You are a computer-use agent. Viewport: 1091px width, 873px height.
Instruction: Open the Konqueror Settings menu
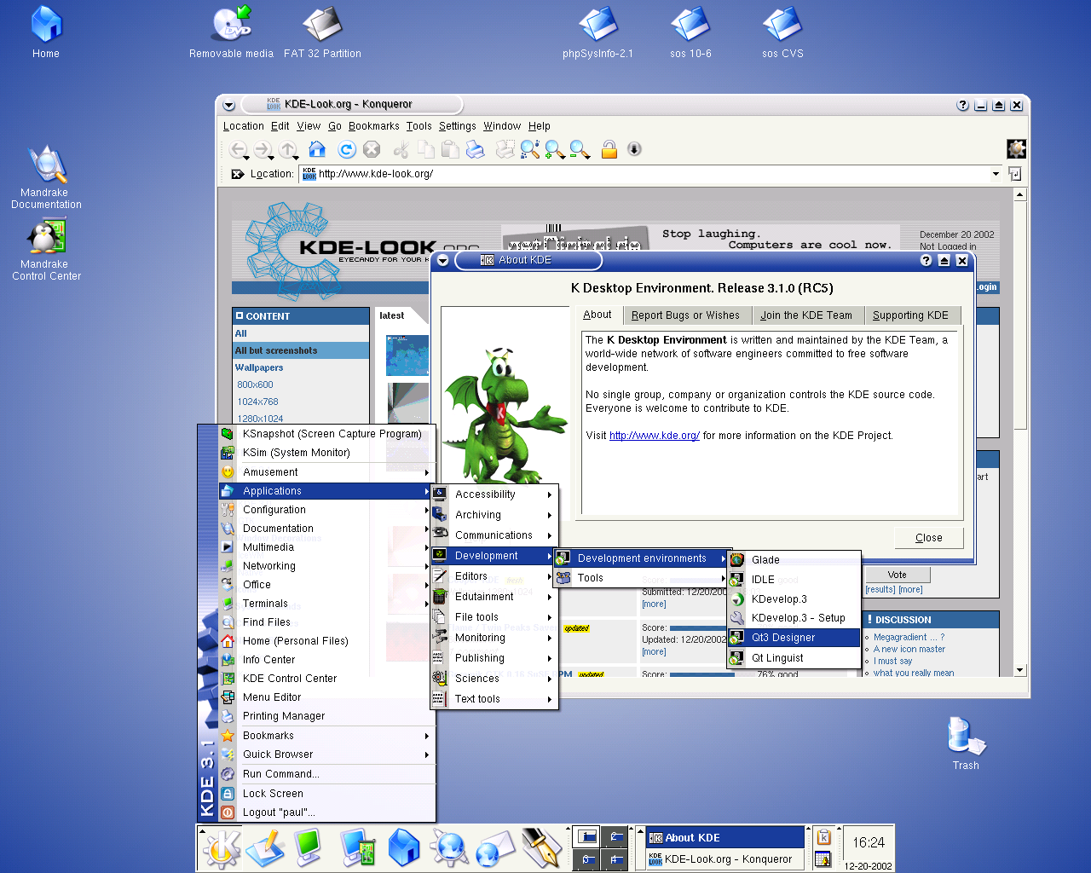[458, 126]
